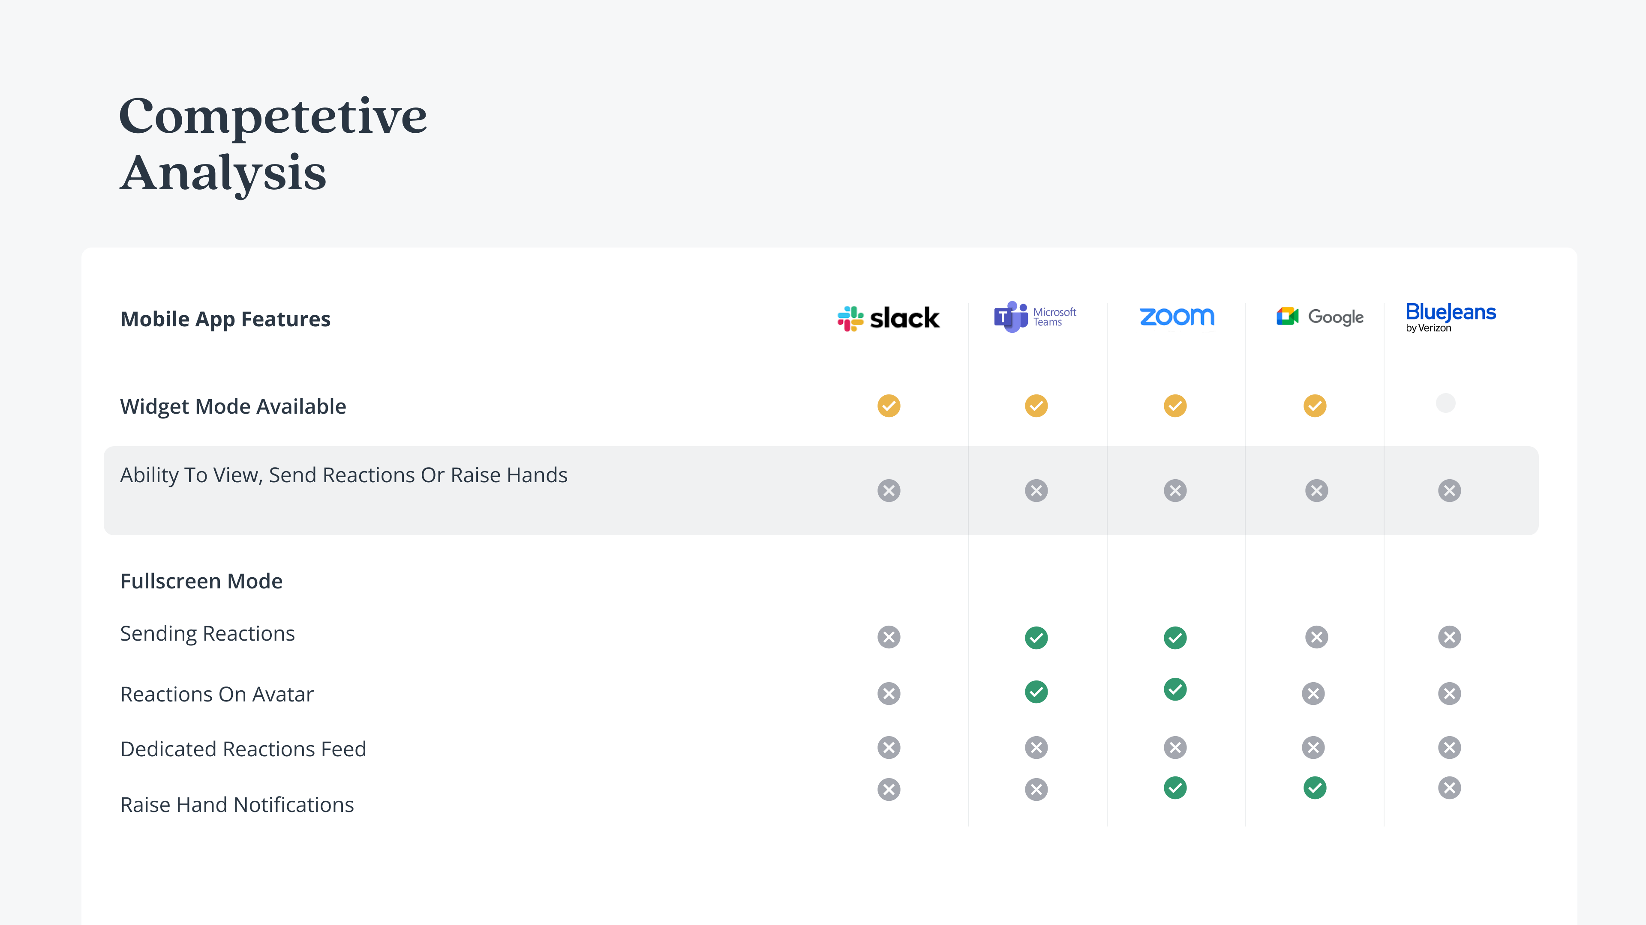
Task: Click the Mobile App Features heading
Action: pyautogui.click(x=225, y=319)
